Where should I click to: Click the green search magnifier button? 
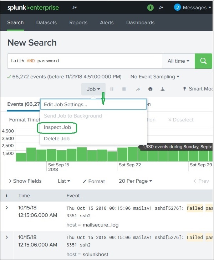pyautogui.click(x=203, y=61)
